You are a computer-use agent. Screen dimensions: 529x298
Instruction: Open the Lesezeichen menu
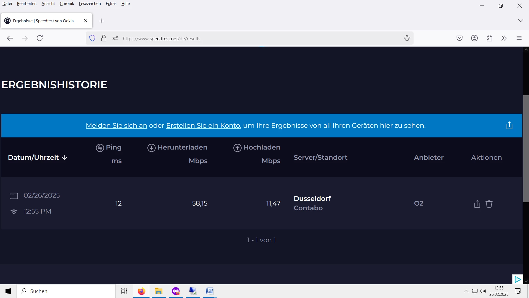tap(90, 4)
